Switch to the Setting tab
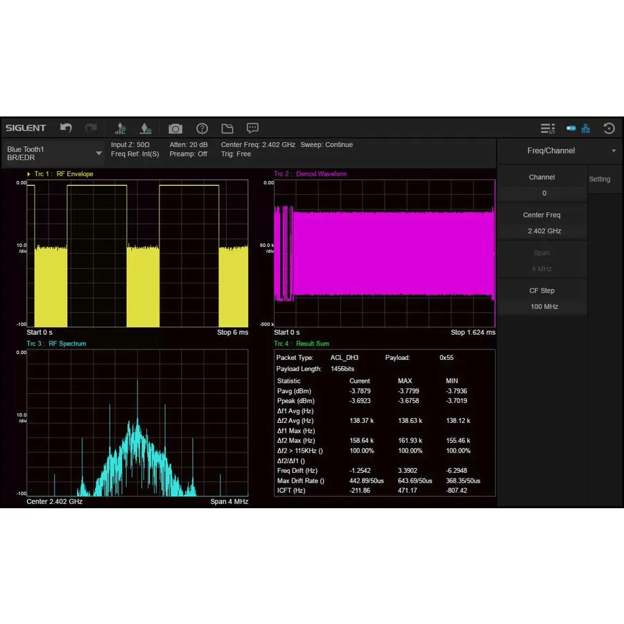The height and width of the screenshot is (624, 624). click(x=600, y=178)
